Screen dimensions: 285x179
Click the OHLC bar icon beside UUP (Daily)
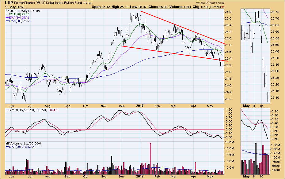(7, 11)
